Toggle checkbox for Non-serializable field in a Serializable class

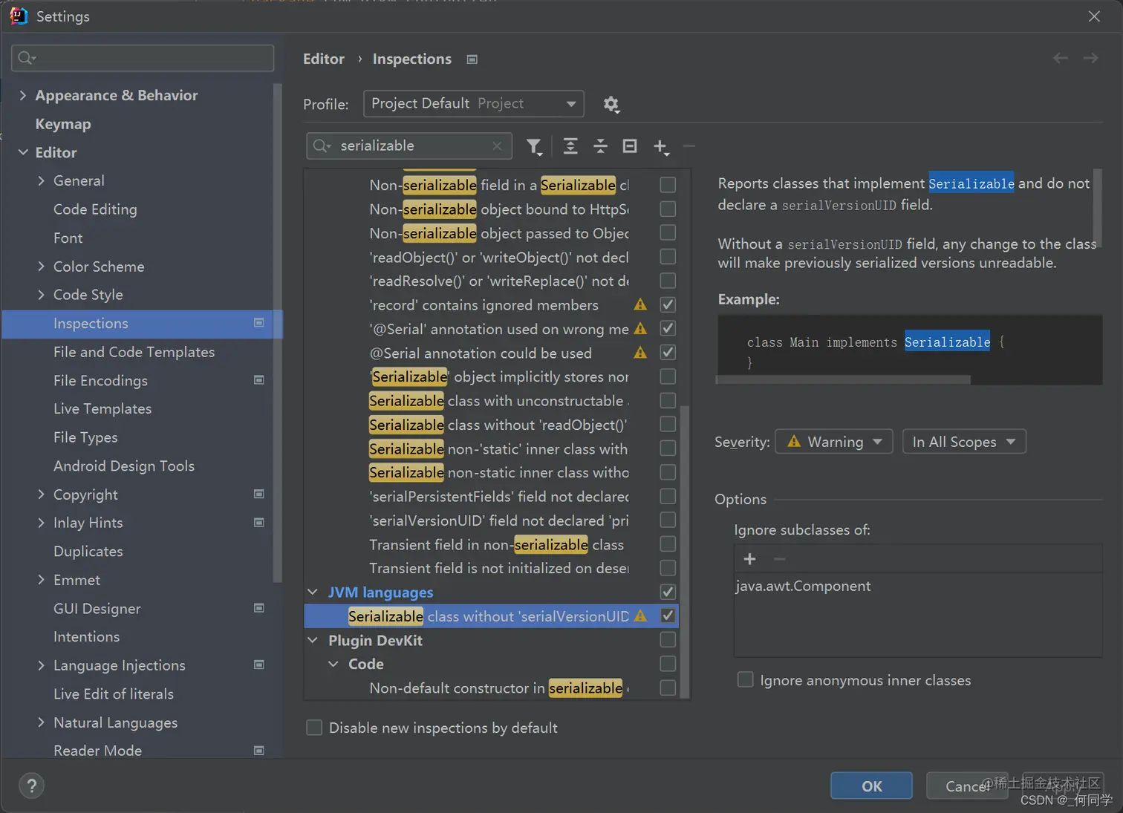click(x=668, y=185)
